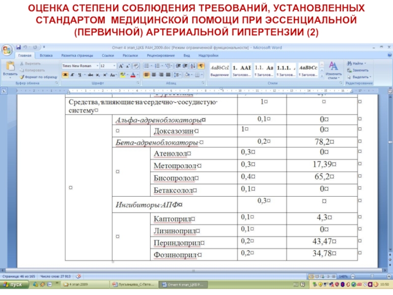Decrease paragraph indent
The image size is (393, 295).
click(x=178, y=66)
